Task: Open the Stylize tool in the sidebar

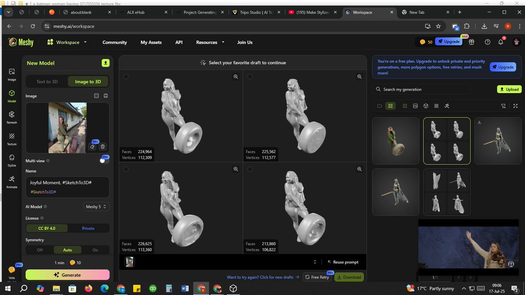Action: point(12,160)
